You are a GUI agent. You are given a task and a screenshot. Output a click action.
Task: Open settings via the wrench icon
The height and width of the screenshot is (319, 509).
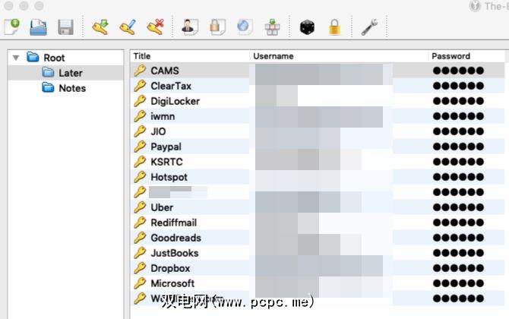click(370, 27)
